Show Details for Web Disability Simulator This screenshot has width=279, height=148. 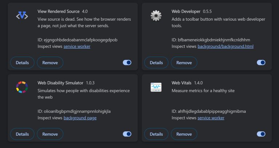[x=22, y=134]
